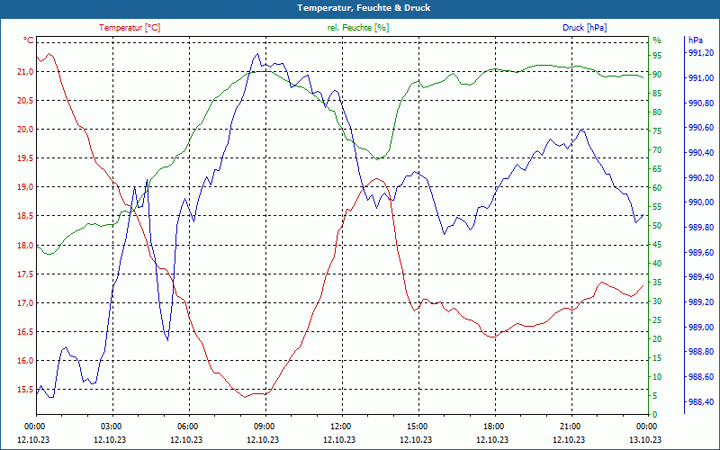Click the 18,0 temperature axis value
This screenshot has height=450, width=720.
[26, 245]
